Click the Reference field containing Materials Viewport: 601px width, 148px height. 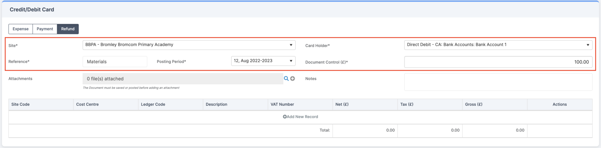[115, 62]
